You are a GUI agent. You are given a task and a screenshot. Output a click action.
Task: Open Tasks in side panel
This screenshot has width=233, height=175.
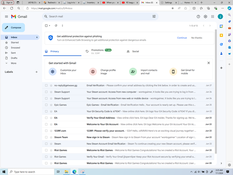(x=221, y=44)
